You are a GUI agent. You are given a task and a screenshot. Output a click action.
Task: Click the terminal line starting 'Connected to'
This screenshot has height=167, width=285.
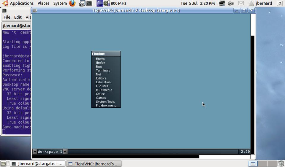(x=16, y=61)
